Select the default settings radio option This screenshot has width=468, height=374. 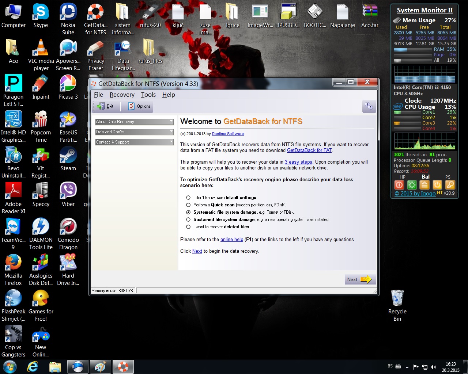(x=188, y=198)
